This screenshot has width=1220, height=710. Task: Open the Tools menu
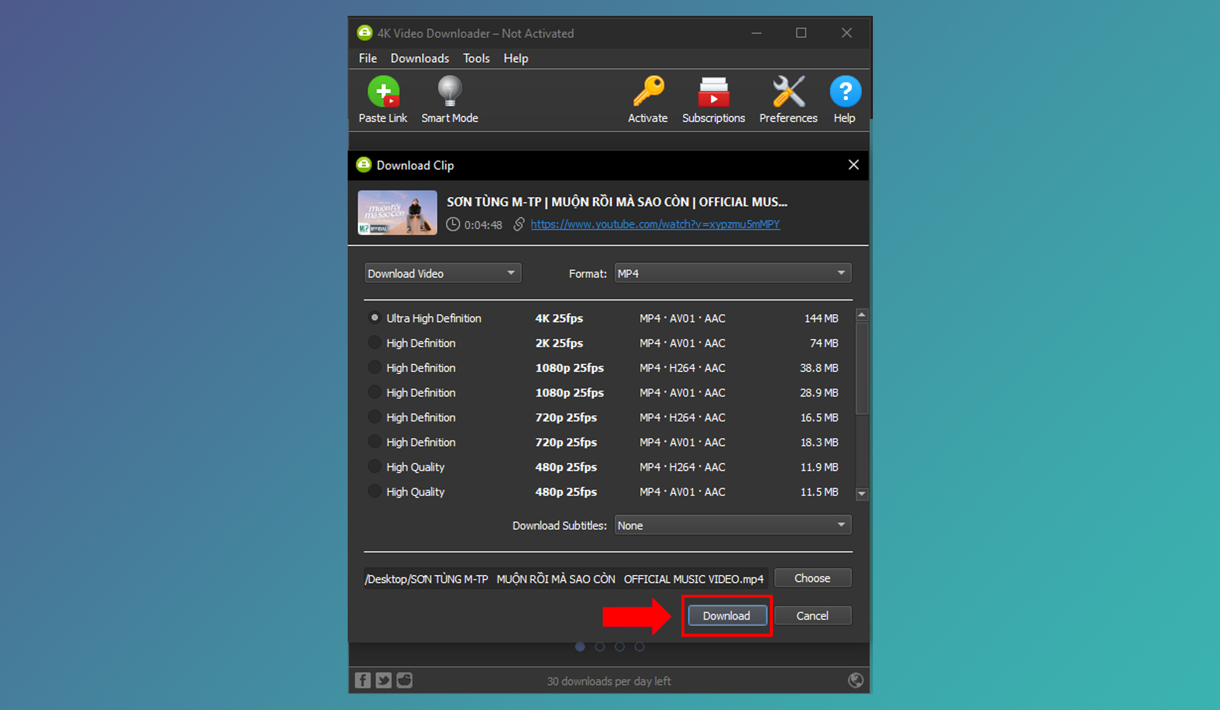476,59
